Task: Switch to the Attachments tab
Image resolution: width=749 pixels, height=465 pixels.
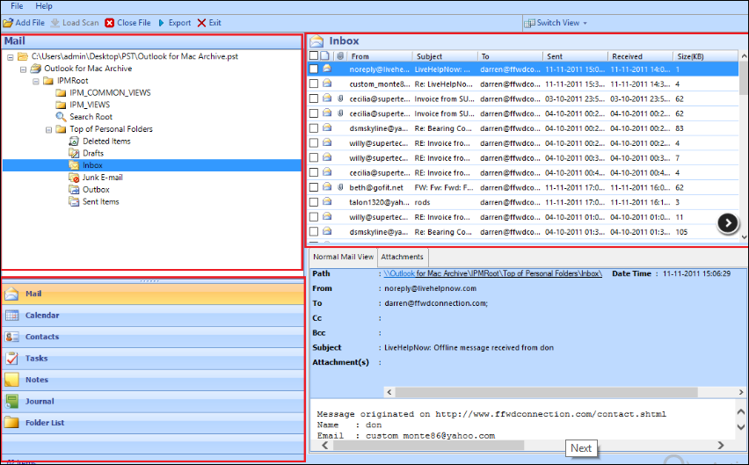Action: 403,257
